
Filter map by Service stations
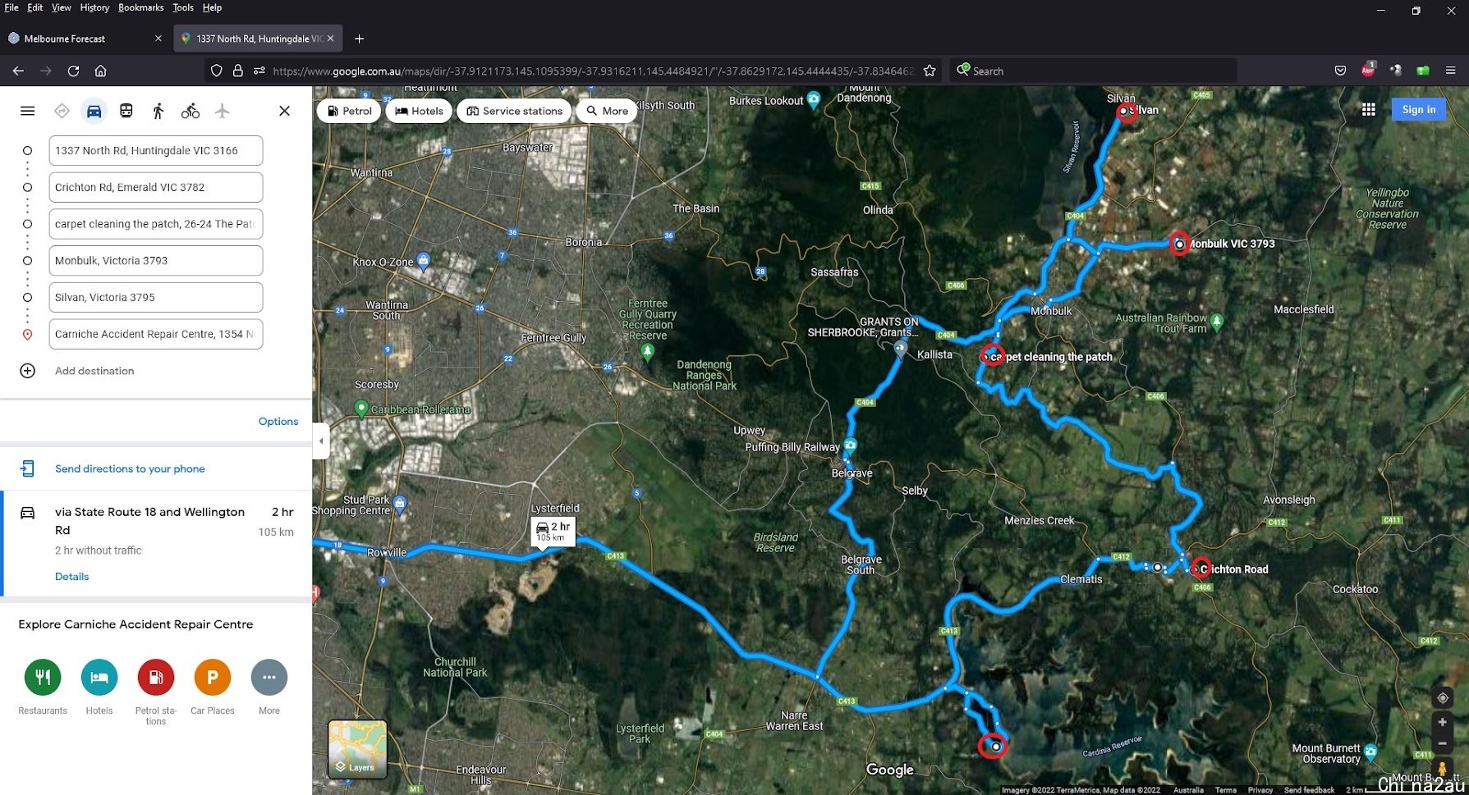[514, 111]
